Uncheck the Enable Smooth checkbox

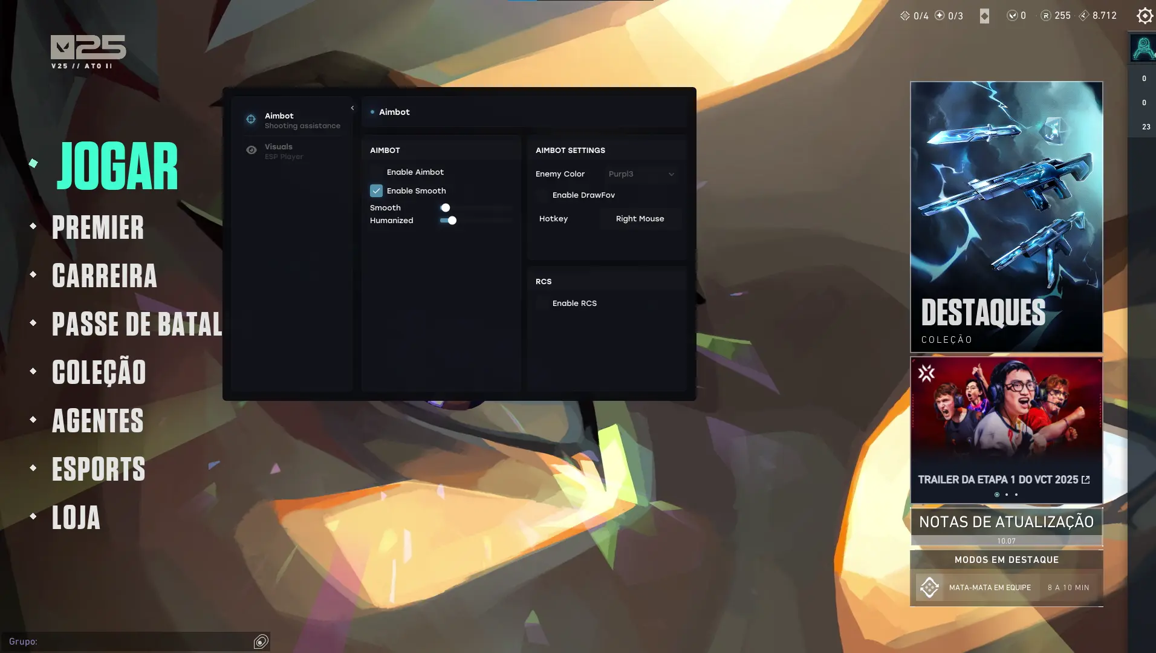(x=376, y=191)
